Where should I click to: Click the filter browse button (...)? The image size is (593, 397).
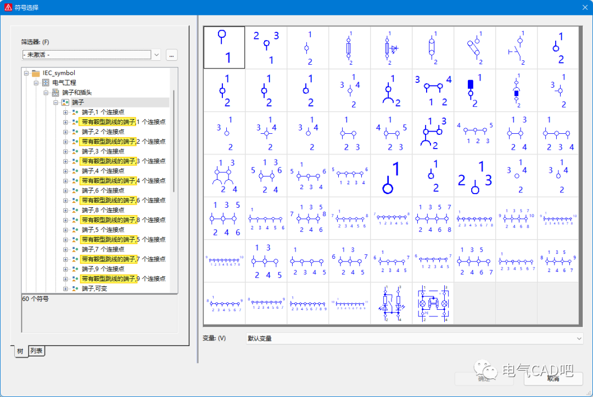(172, 55)
